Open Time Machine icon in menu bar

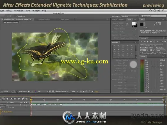click(155, 10)
